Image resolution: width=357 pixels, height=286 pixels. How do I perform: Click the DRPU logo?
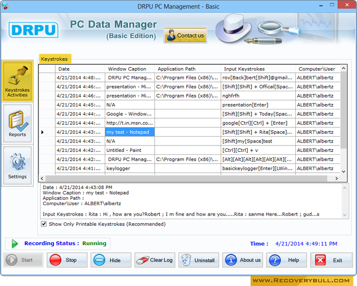point(34,30)
